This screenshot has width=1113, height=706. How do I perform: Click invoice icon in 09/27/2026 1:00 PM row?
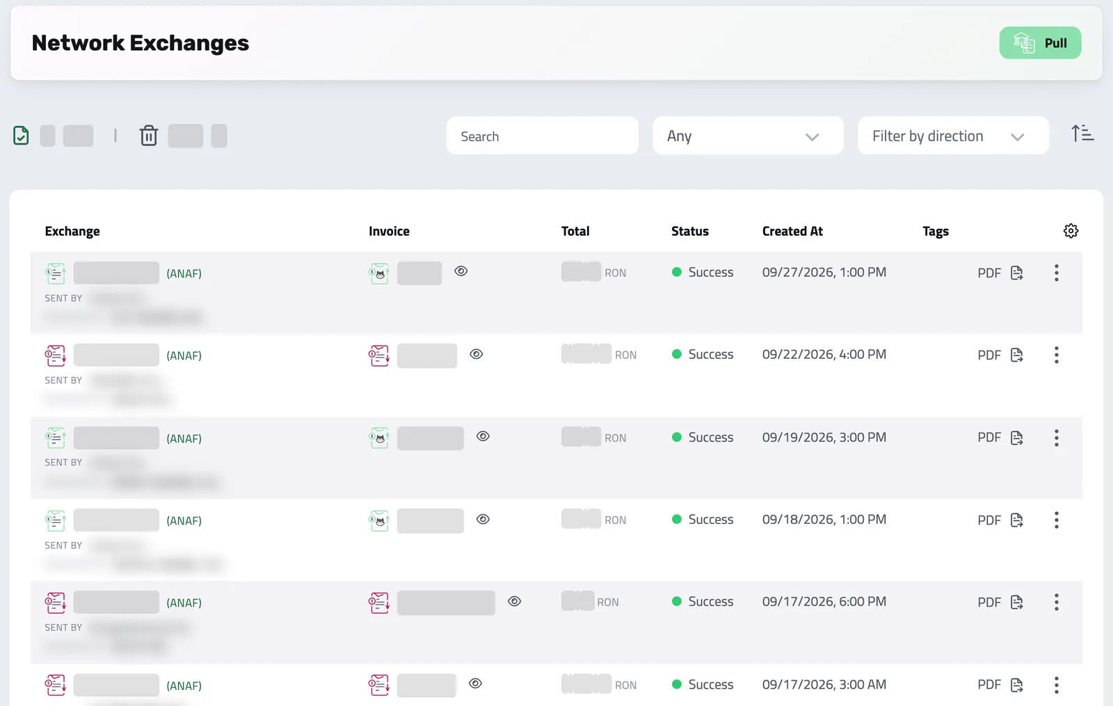379,273
